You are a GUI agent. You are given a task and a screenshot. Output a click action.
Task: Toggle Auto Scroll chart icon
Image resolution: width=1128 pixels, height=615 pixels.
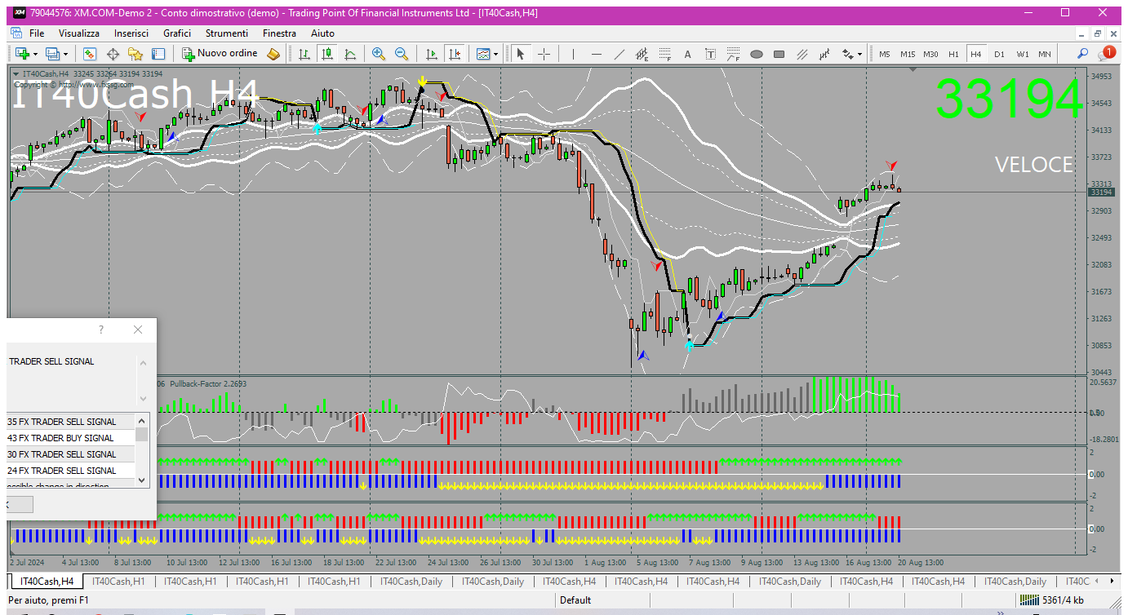432,54
